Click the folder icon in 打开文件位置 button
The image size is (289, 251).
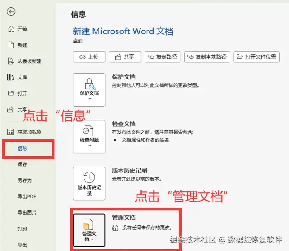pos(239,56)
